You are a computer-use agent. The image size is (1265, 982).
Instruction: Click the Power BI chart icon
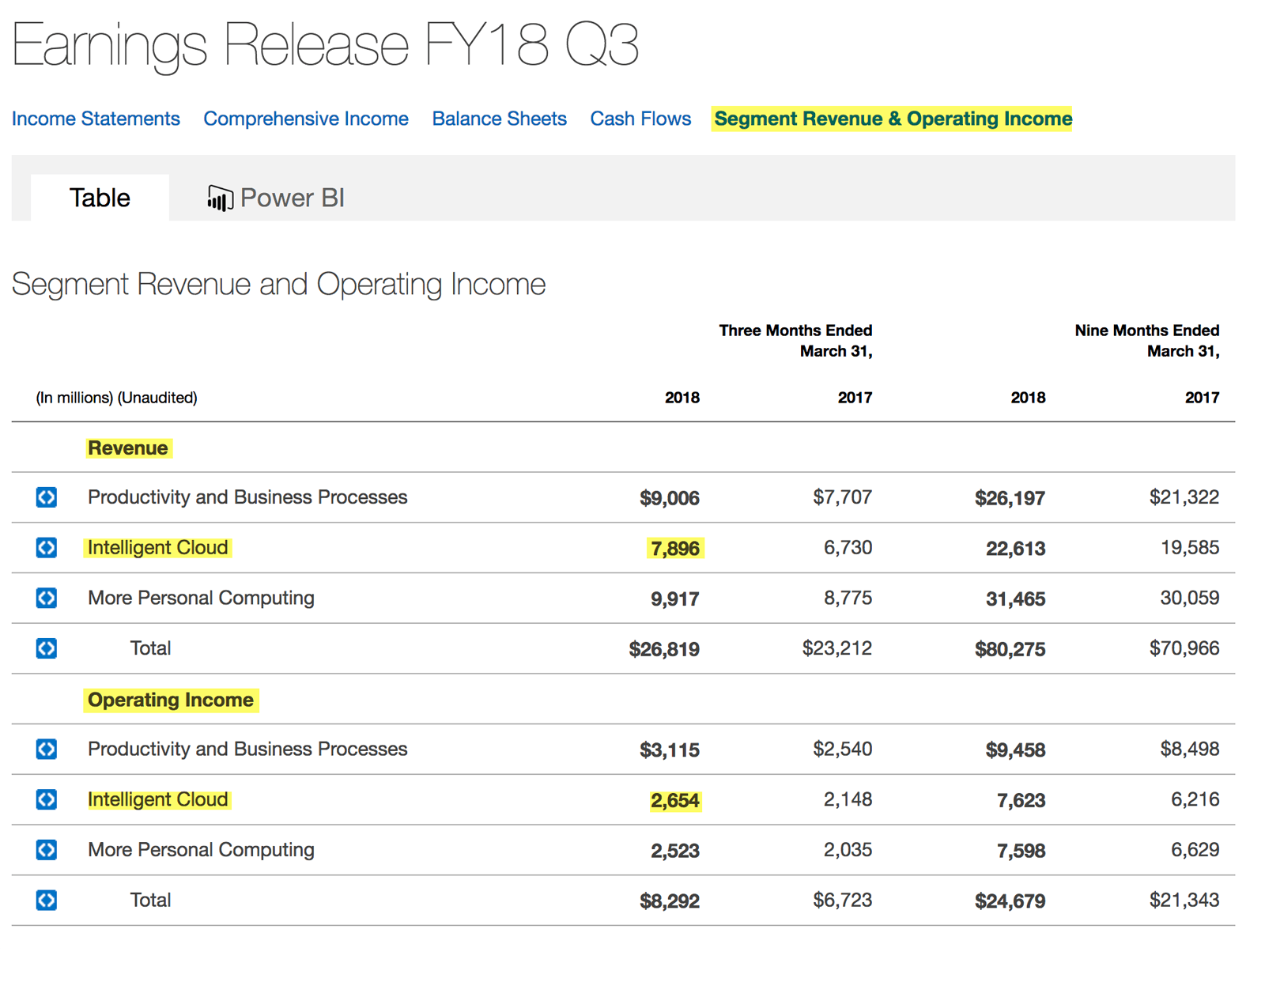tap(220, 198)
